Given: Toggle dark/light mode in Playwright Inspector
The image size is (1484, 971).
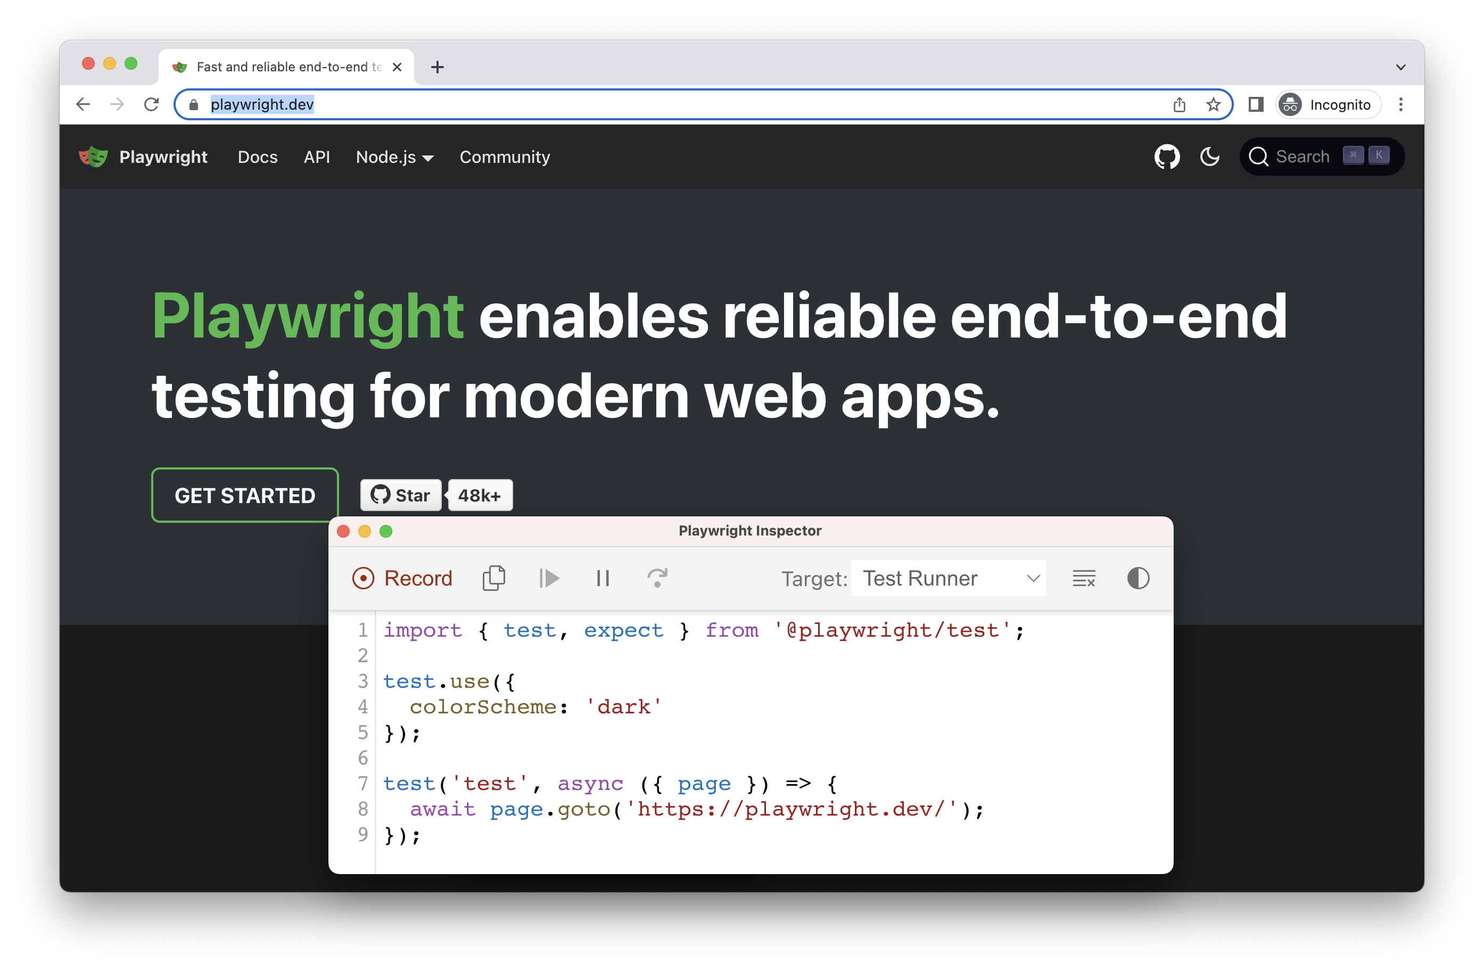Looking at the screenshot, I should pyautogui.click(x=1137, y=578).
